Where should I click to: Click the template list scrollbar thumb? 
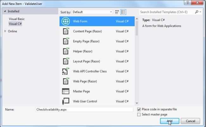[137, 28]
